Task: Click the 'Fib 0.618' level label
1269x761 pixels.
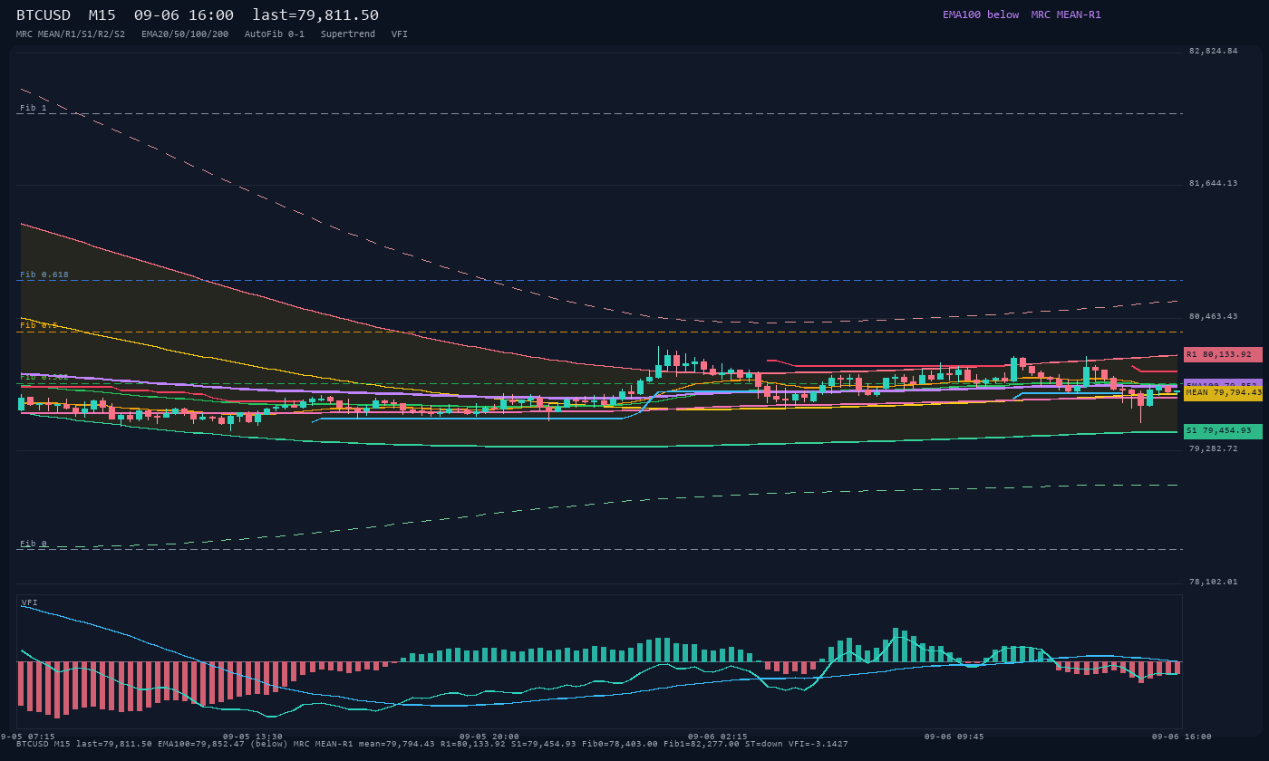Action: (x=44, y=275)
